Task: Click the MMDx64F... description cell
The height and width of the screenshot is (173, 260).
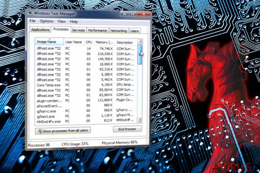Action: [125, 120]
